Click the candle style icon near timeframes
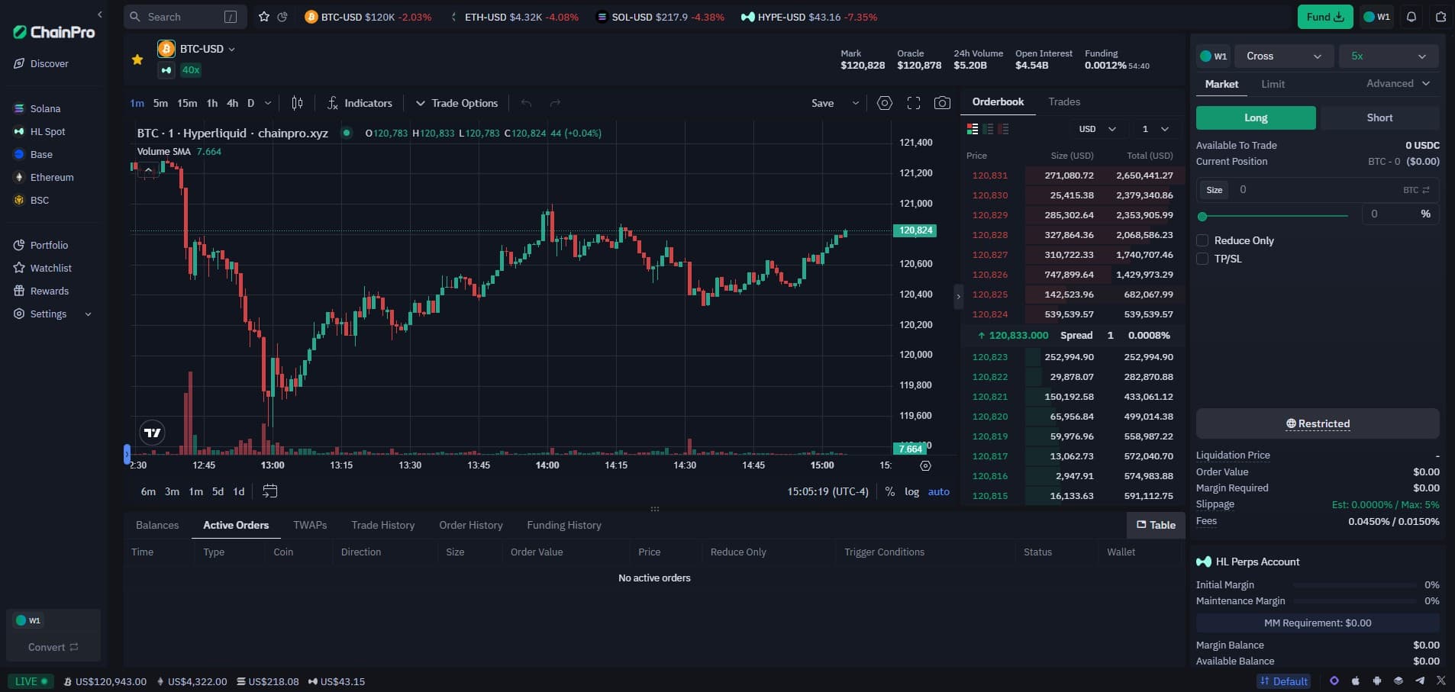 [x=298, y=103]
